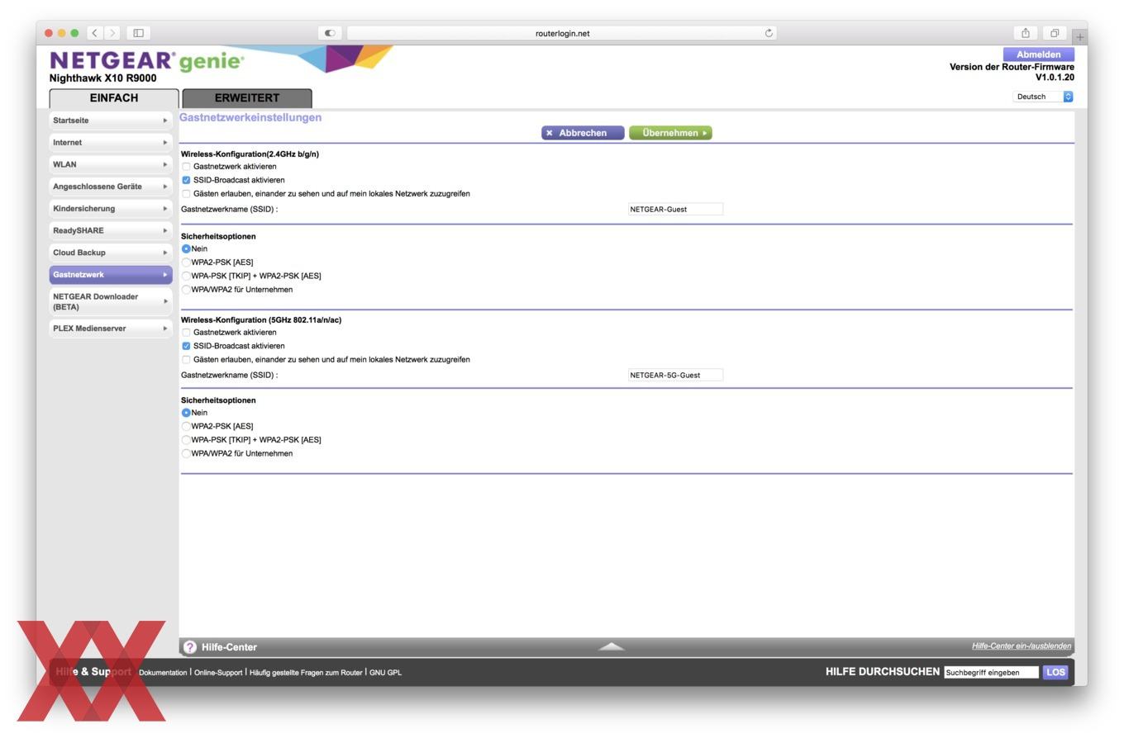Check Gästen erlauben option for 5GHz

[x=186, y=360]
